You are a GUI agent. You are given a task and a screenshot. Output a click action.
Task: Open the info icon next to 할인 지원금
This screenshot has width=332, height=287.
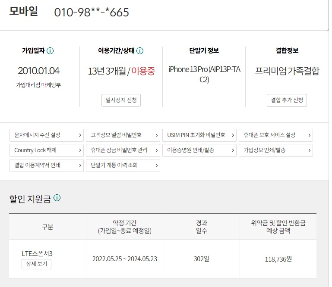(x=57, y=198)
